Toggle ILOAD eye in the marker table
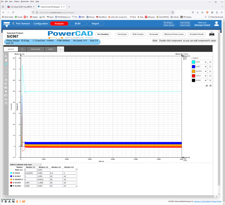 [x=13, y=186]
